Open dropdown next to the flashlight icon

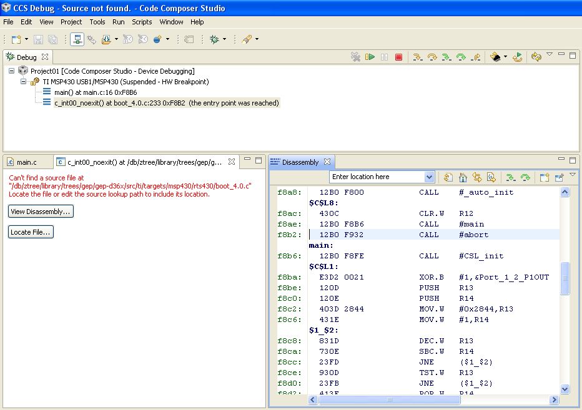[257, 39]
